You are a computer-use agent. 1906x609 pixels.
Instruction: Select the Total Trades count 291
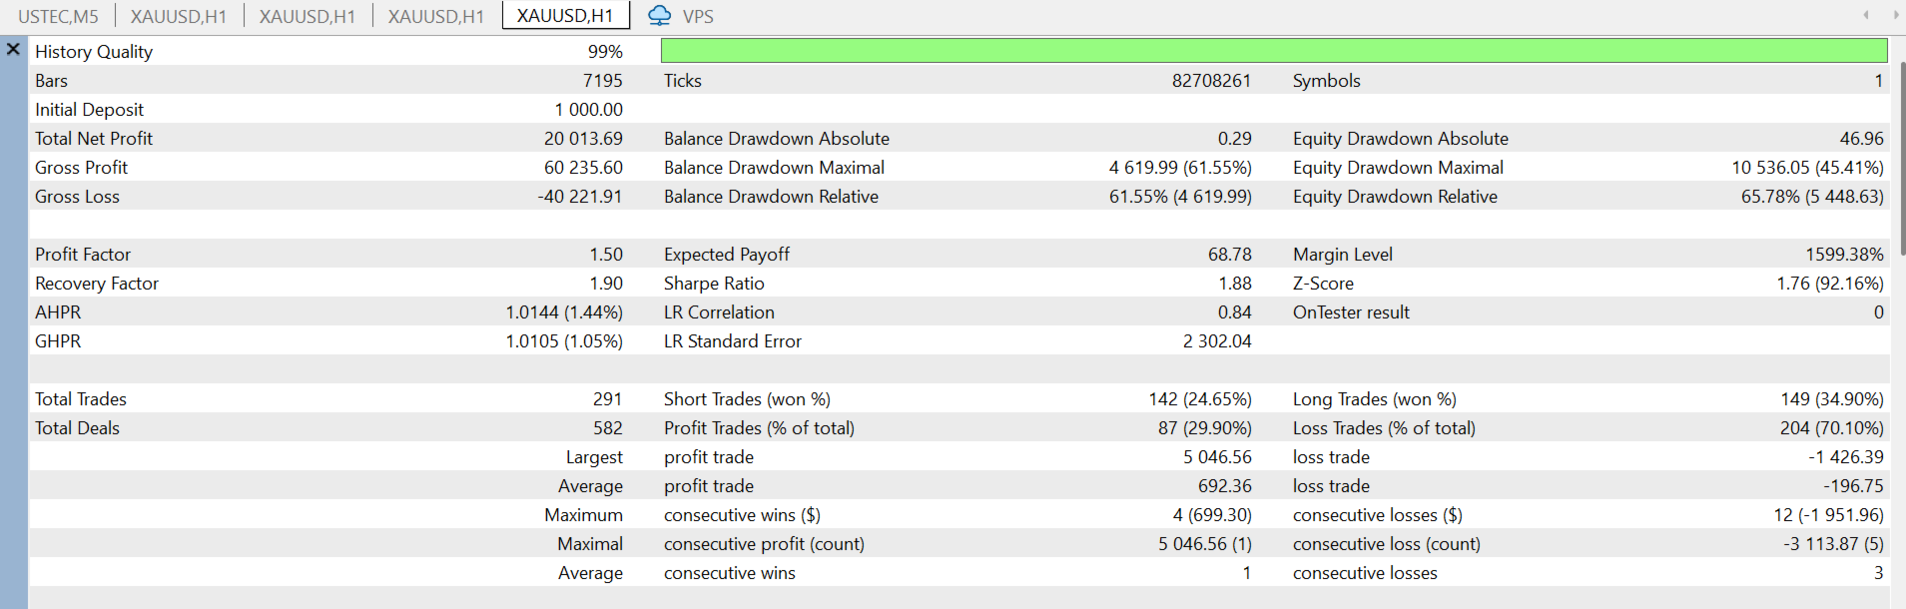(607, 399)
